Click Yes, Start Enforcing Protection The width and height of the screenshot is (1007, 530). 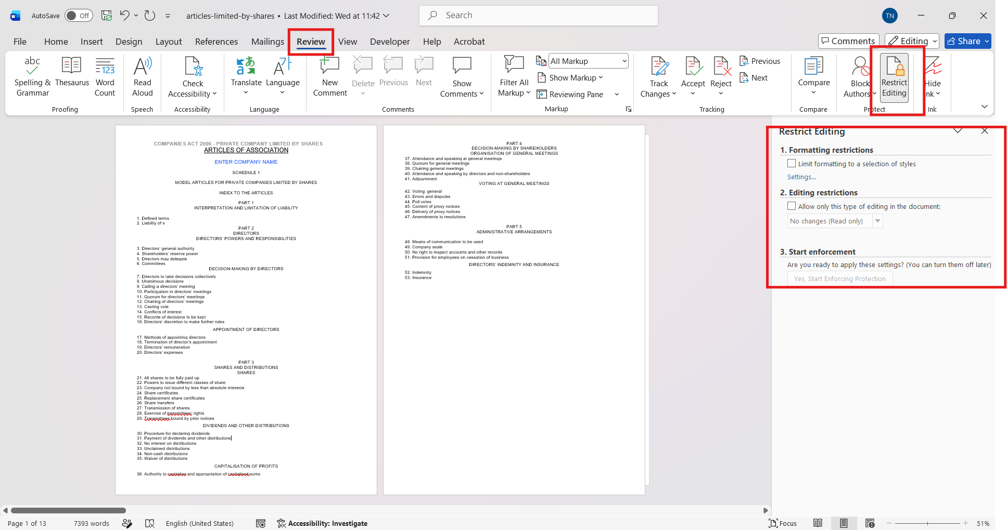840,279
